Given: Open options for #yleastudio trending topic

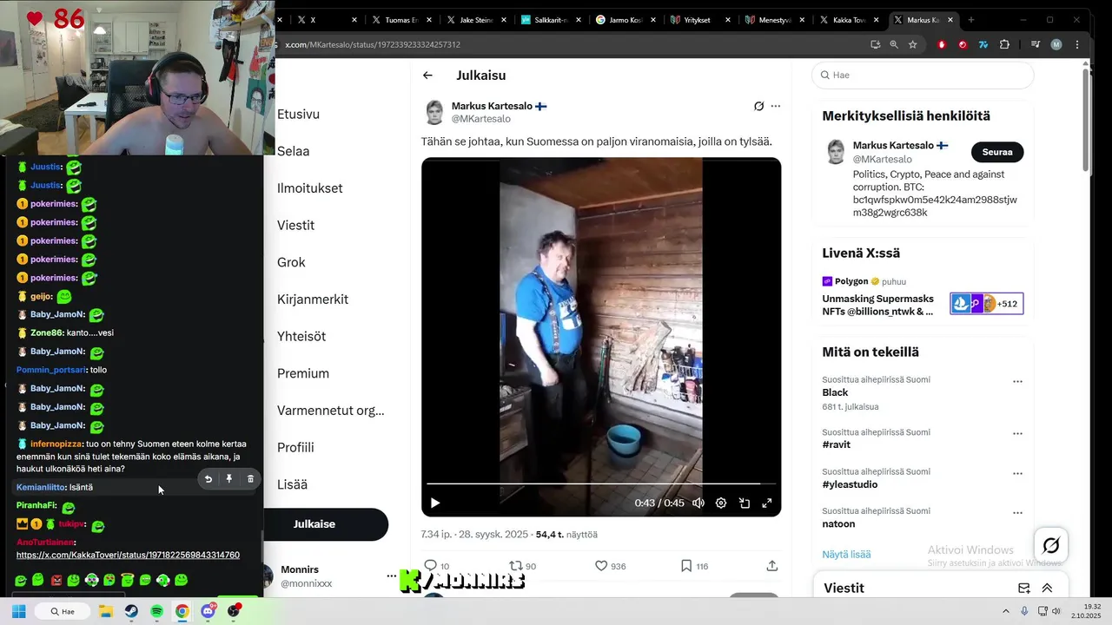Looking at the screenshot, I should point(1017,473).
